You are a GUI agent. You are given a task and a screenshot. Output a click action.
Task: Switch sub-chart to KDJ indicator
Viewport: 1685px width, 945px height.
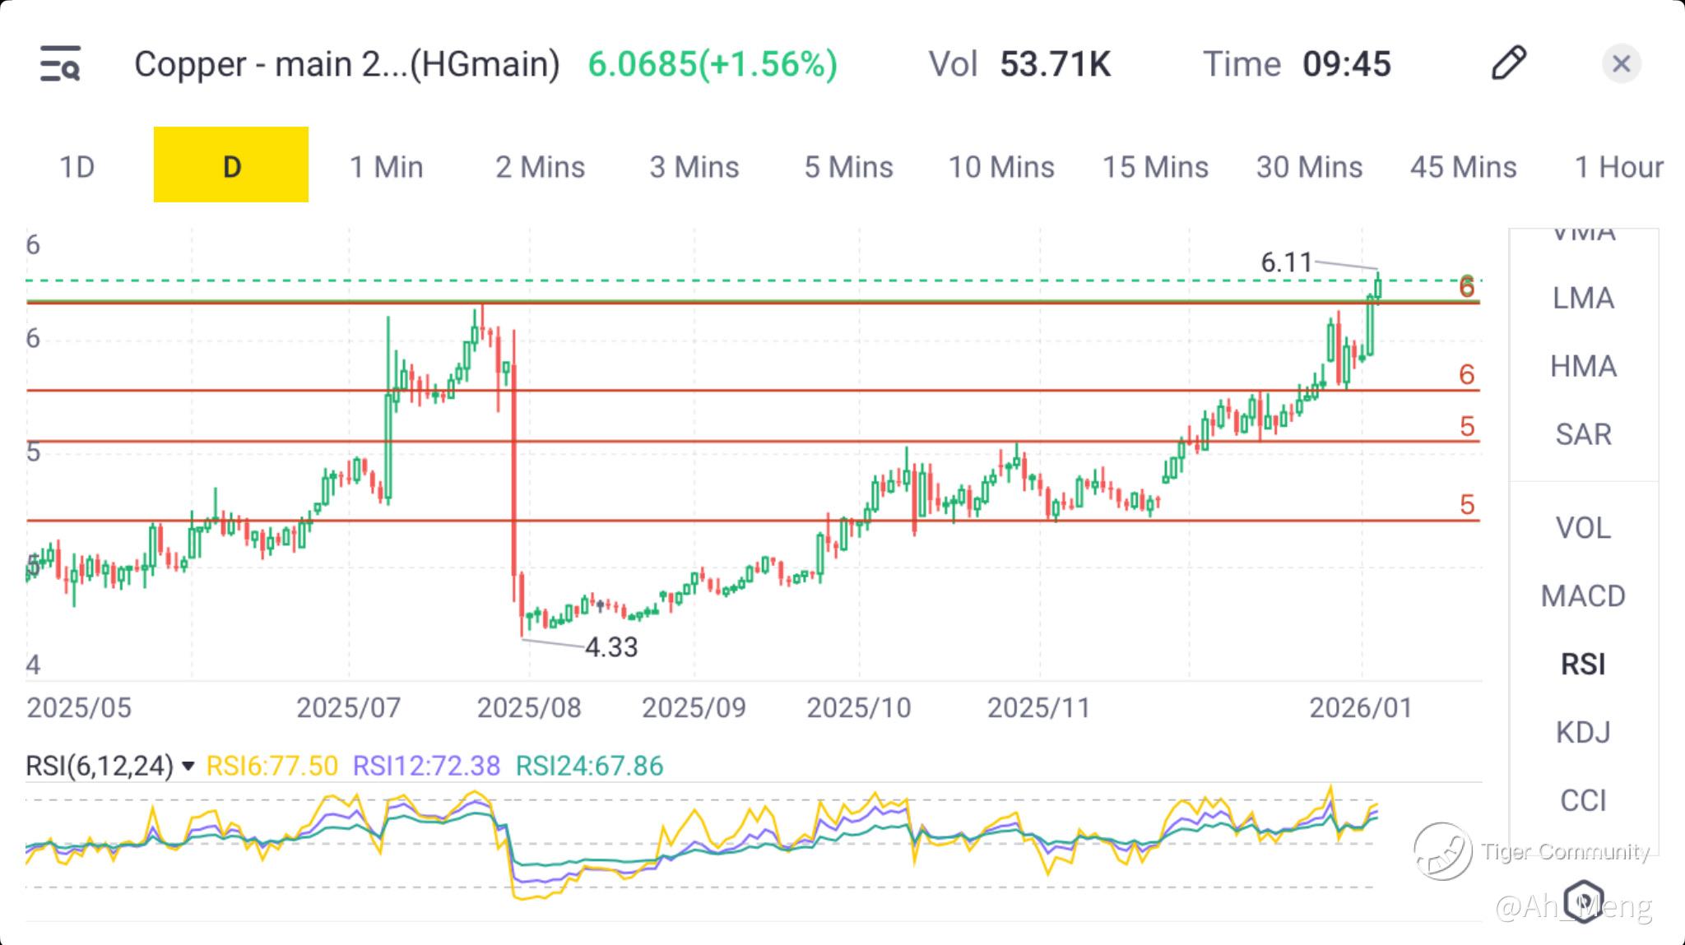[1583, 732]
